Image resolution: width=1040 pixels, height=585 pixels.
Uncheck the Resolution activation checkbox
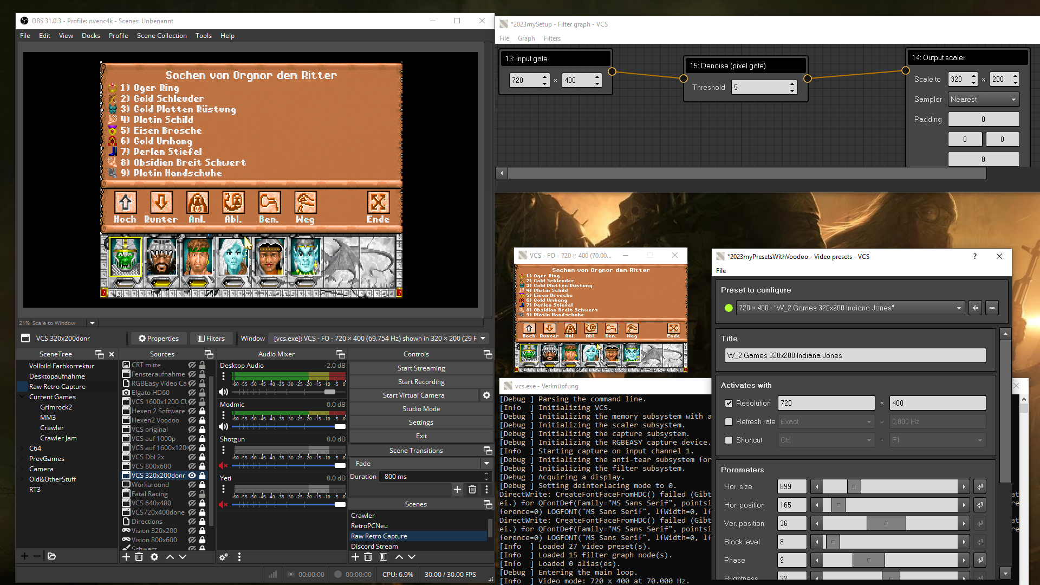[x=729, y=403]
